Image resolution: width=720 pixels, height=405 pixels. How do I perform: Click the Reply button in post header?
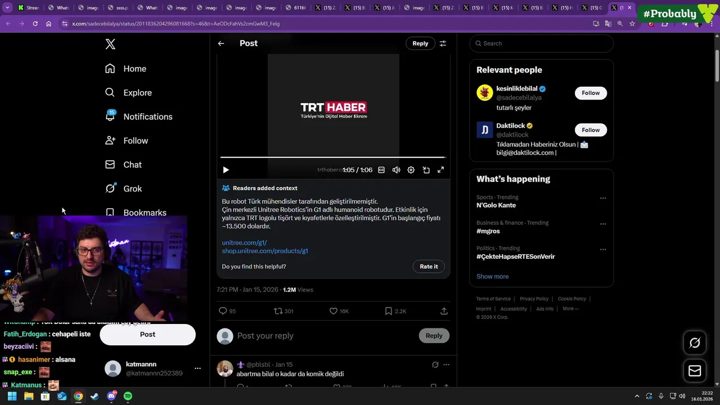[x=420, y=43]
